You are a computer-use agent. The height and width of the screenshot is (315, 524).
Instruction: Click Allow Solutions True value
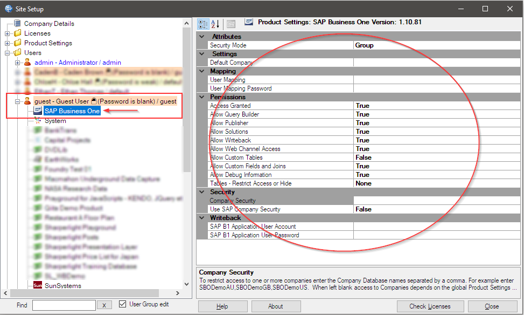pyautogui.click(x=436, y=132)
